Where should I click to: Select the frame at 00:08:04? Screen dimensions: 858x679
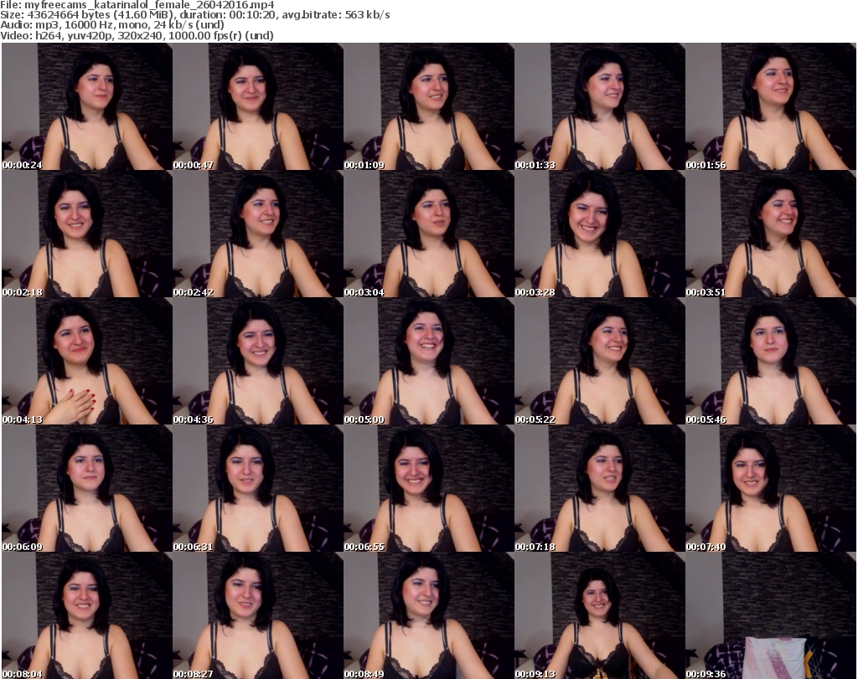pyautogui.click(x=87, y=615)
